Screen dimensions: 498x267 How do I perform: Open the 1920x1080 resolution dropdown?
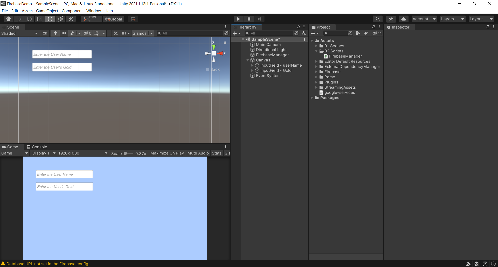[82, 153]
